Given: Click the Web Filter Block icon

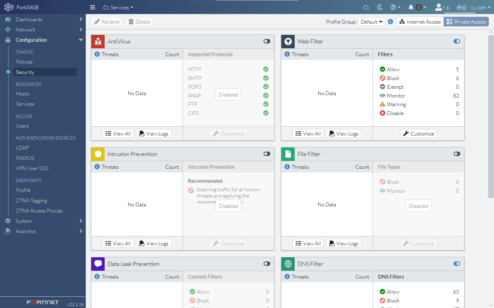Looking at the screenshot, I should coord(383,78).
